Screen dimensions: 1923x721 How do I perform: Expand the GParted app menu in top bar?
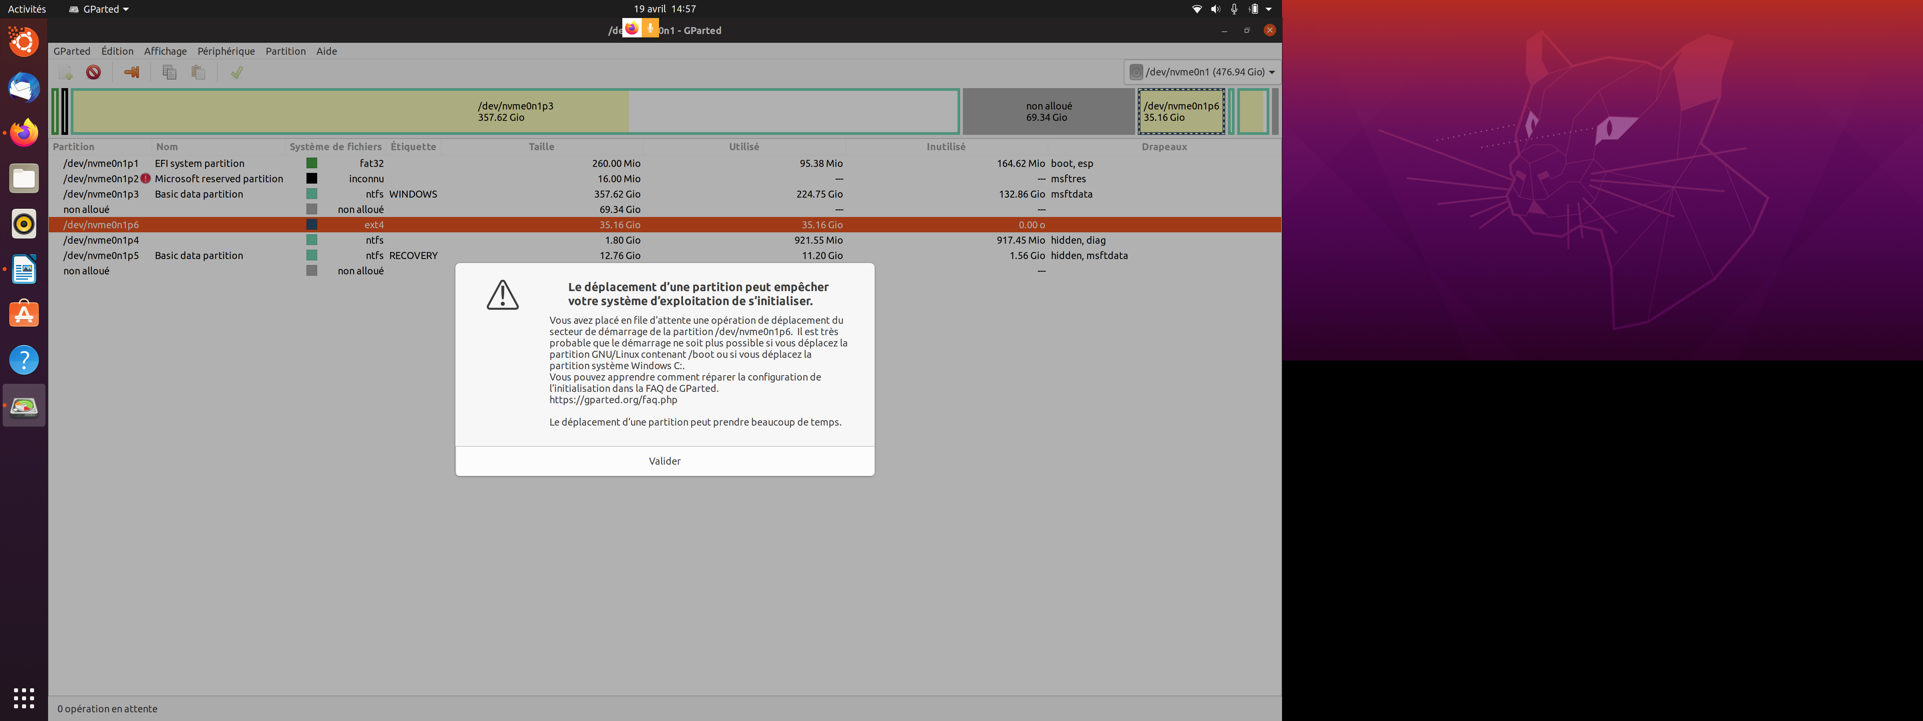pos(99,9)
